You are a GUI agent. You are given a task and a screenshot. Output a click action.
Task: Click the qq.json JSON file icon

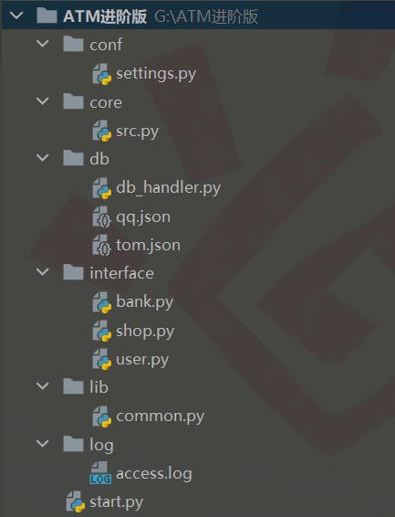[101, 217]
